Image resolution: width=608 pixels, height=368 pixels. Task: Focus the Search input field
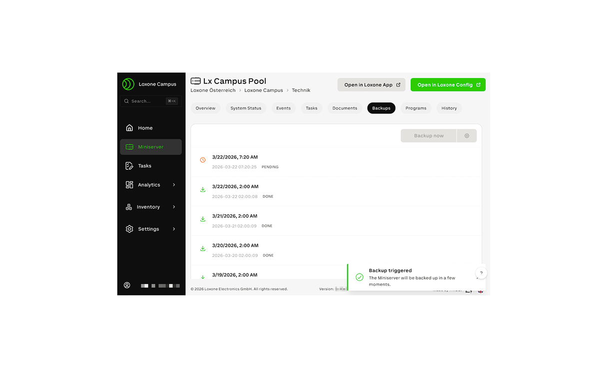[x=150, y=101]
